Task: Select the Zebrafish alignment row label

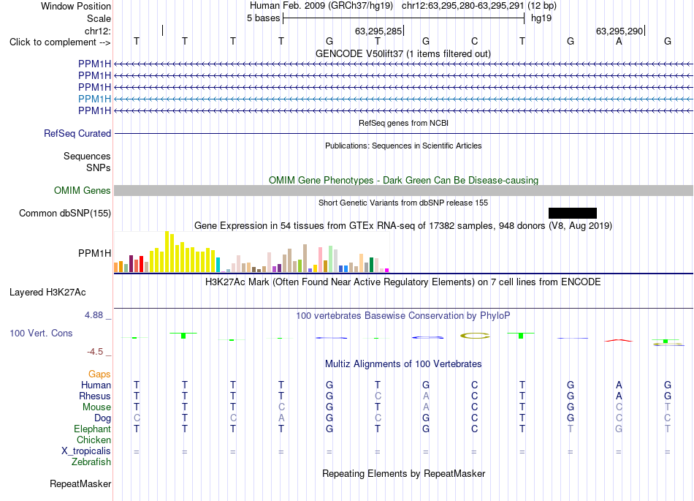Action: (x=91, y=462)
